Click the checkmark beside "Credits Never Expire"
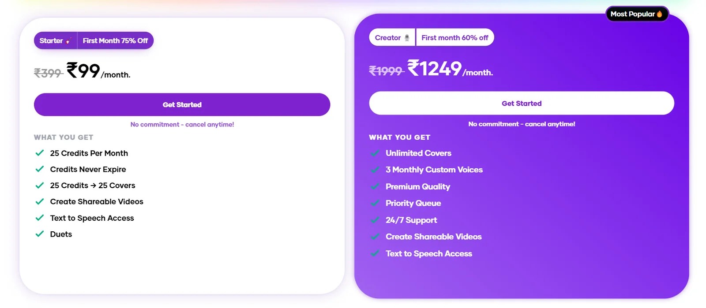706x308 pixels. point(39,169)
